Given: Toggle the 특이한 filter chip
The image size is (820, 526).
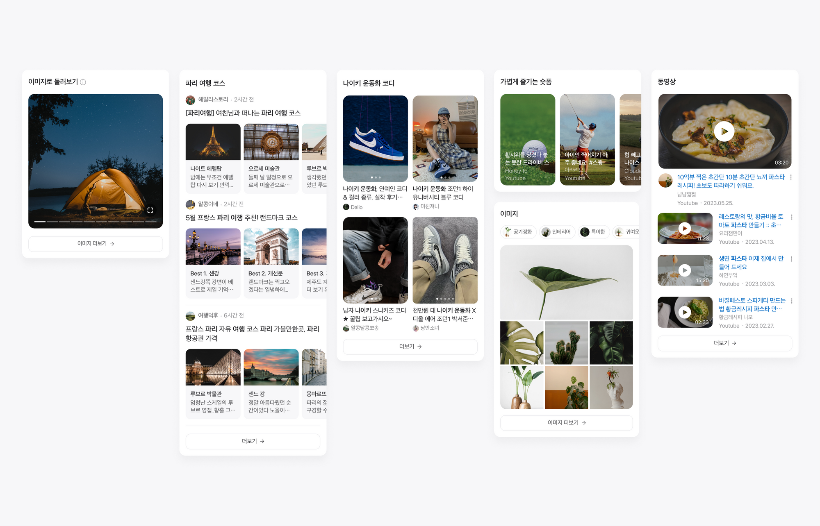Looking at the screenshot, I should click(x=593, y=231).
